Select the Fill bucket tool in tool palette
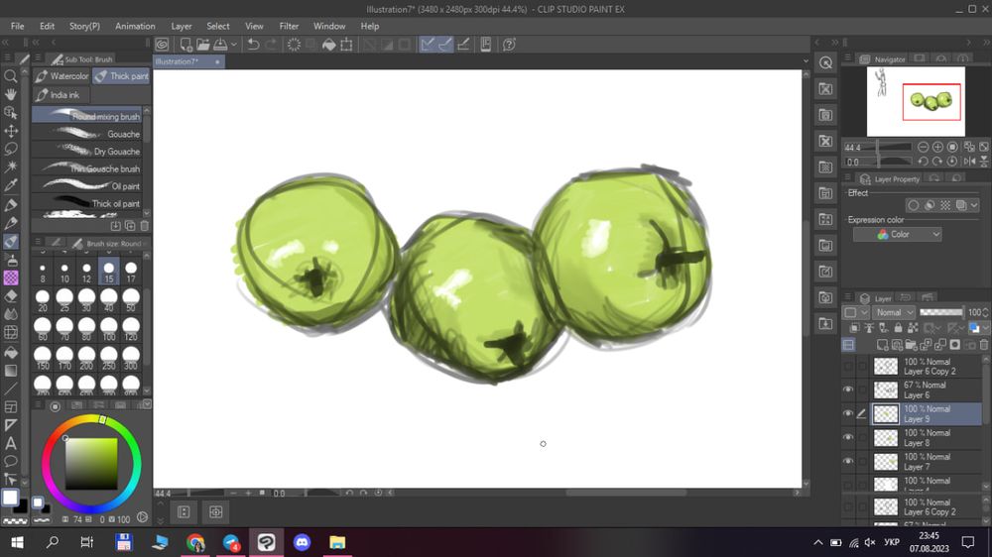The height and width of the screenshot is (557, 992). (x=11, y=352)
